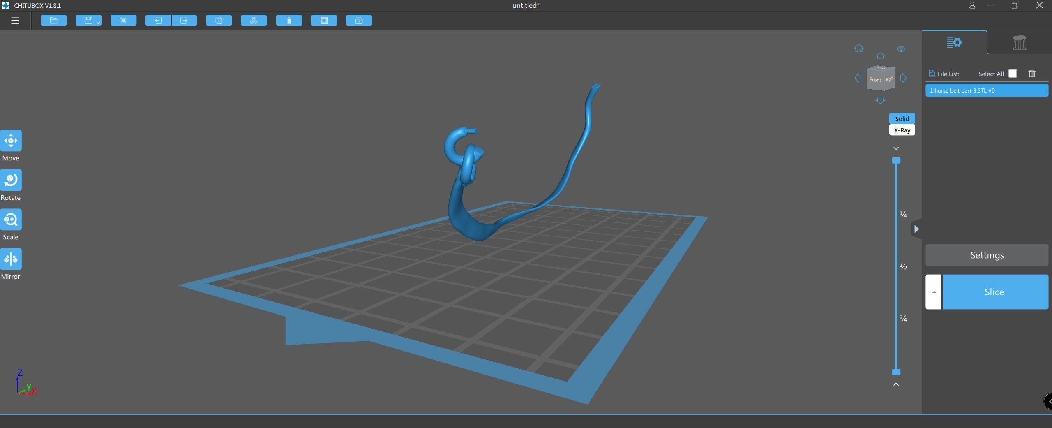Screen dimensions: 1052x428
Task: Click the bottom handle of layer slider
Action: (x=896, y=372)
